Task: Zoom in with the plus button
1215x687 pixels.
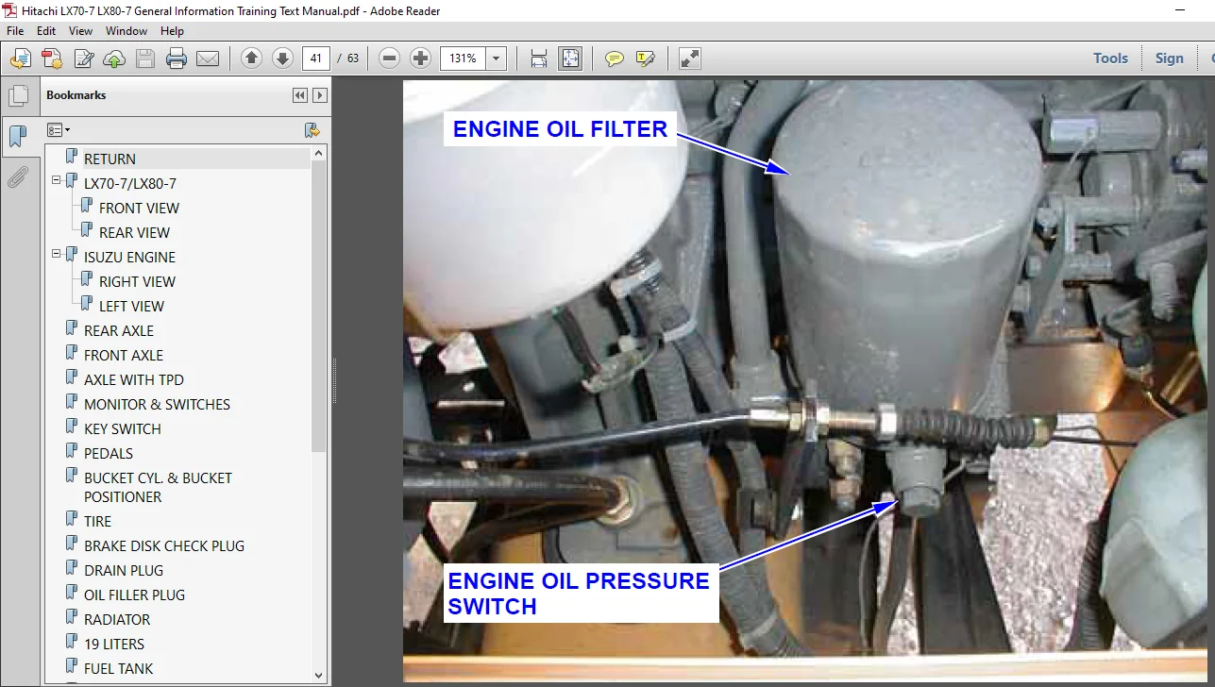Action: 421,59
